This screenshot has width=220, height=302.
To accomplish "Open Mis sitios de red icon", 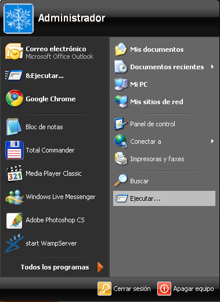I will tap(121, 101).
